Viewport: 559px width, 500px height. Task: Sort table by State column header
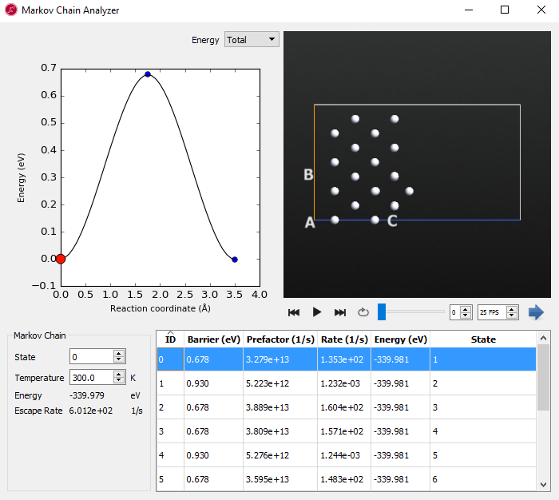483,339
